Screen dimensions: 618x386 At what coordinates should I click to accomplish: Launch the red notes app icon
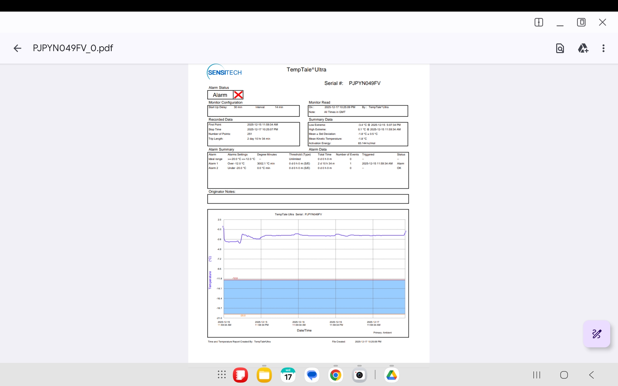click(240, 375)
